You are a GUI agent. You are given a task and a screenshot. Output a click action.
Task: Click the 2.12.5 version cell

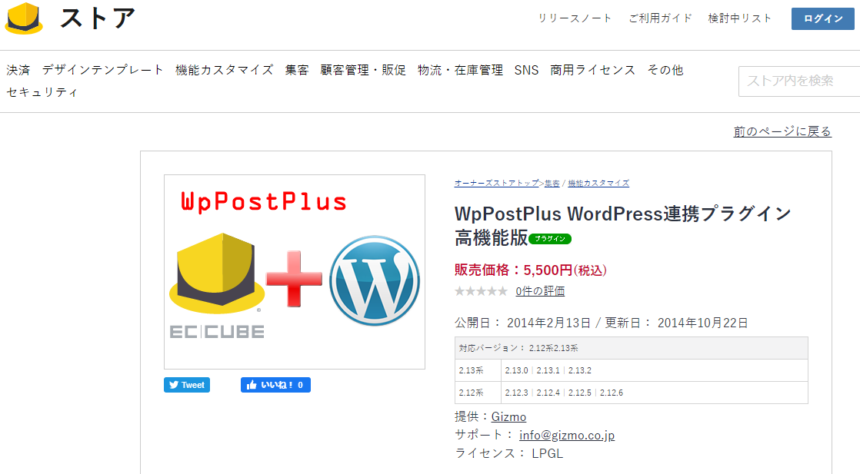click(580, 393)
